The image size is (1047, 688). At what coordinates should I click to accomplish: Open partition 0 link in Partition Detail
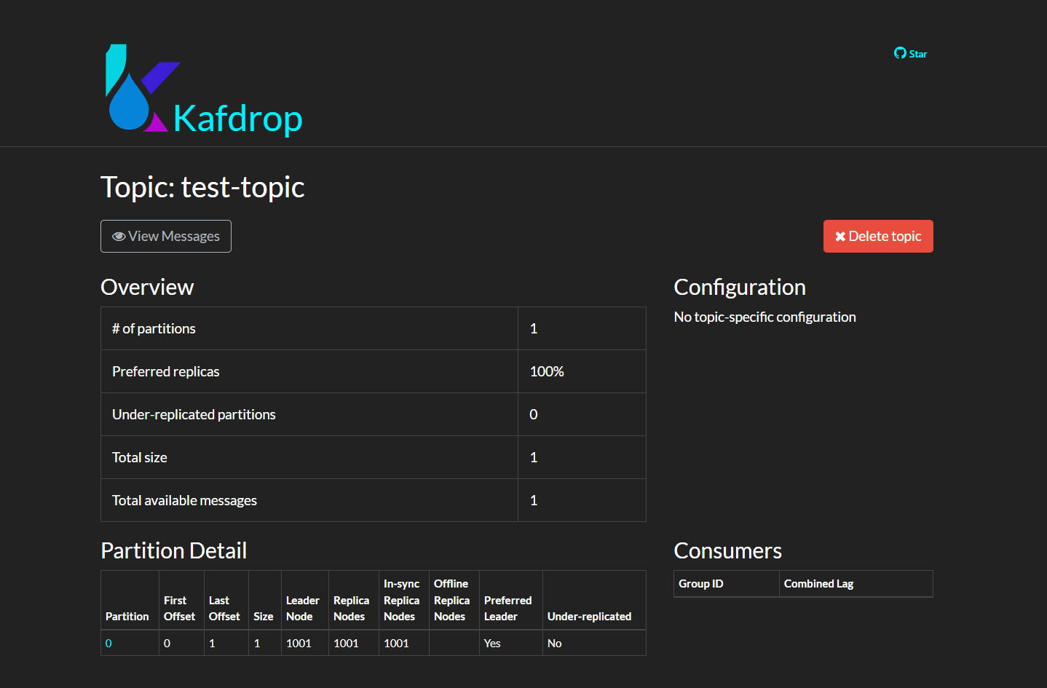[108, 644]
